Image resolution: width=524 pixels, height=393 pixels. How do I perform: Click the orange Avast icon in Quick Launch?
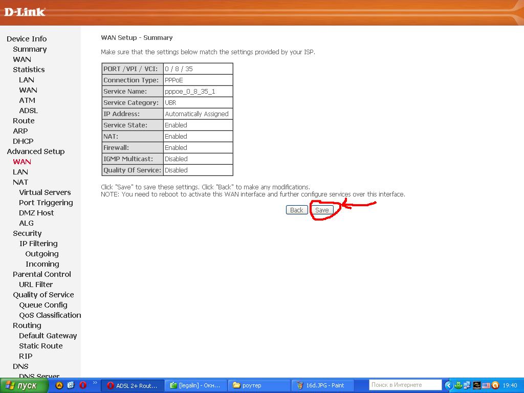point(59,385)
